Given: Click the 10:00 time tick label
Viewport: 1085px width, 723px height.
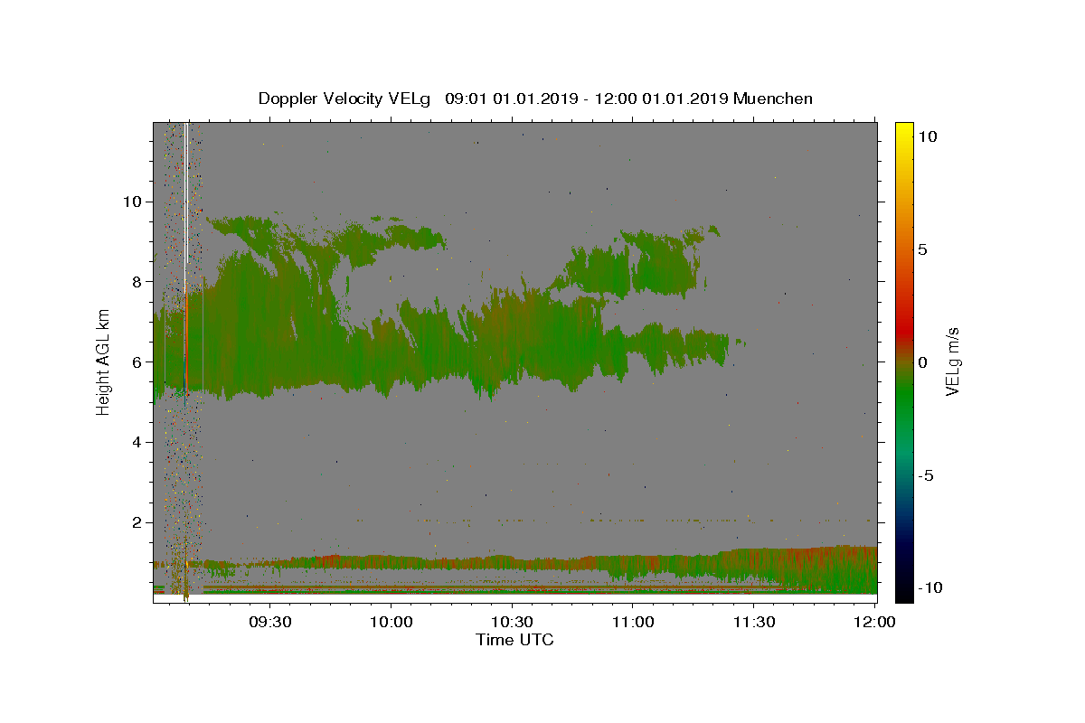Looking at the screenshot, I should click(x=392, y=622).
